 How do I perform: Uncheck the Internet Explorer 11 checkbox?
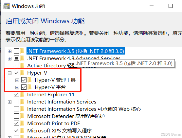(16, 95)
